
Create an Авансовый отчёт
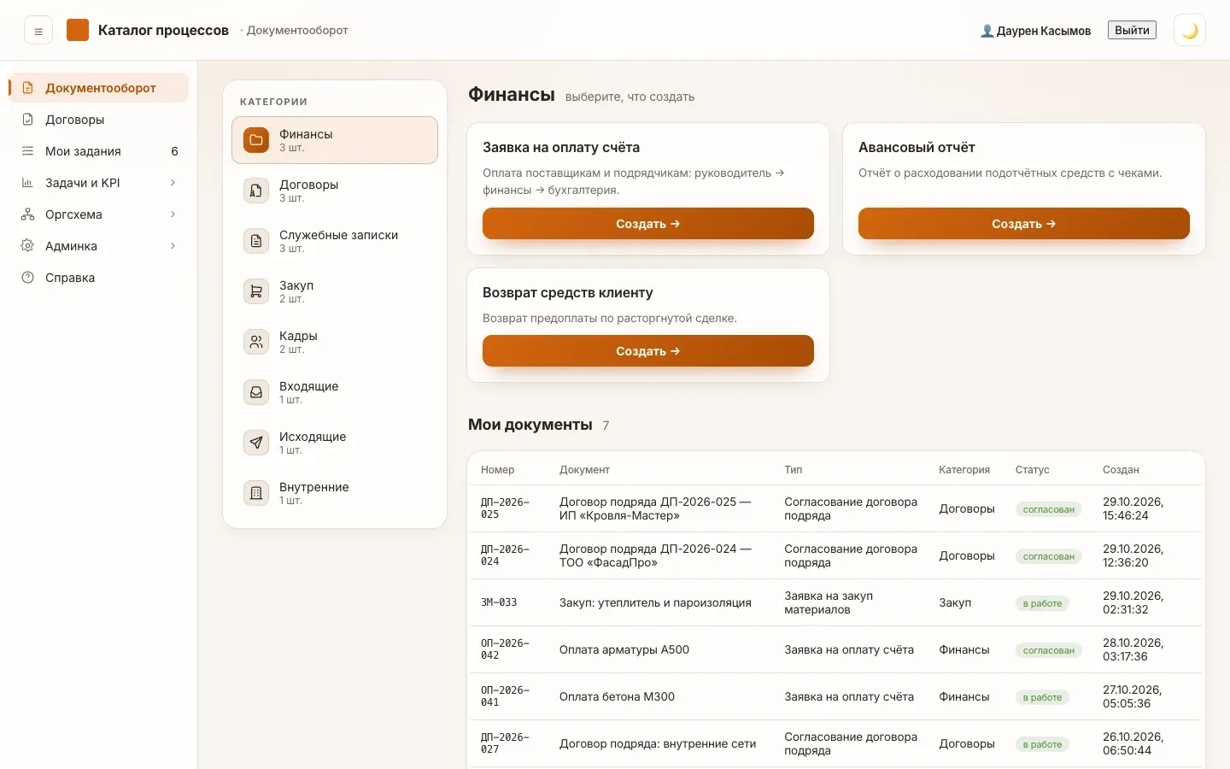(x=1024, y=224)
